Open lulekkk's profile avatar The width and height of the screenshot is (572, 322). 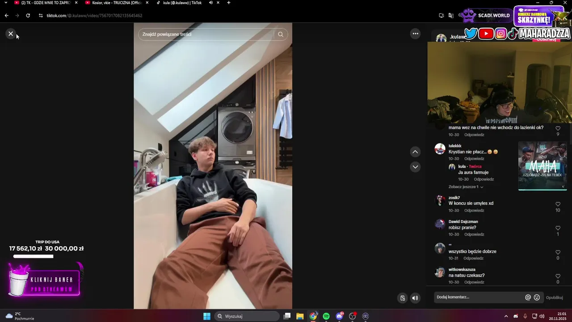(x=440, y=148)
